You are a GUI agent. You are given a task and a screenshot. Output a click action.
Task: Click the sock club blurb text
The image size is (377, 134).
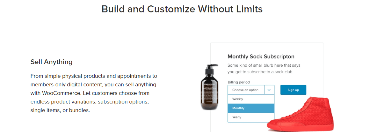pos(264,68)
